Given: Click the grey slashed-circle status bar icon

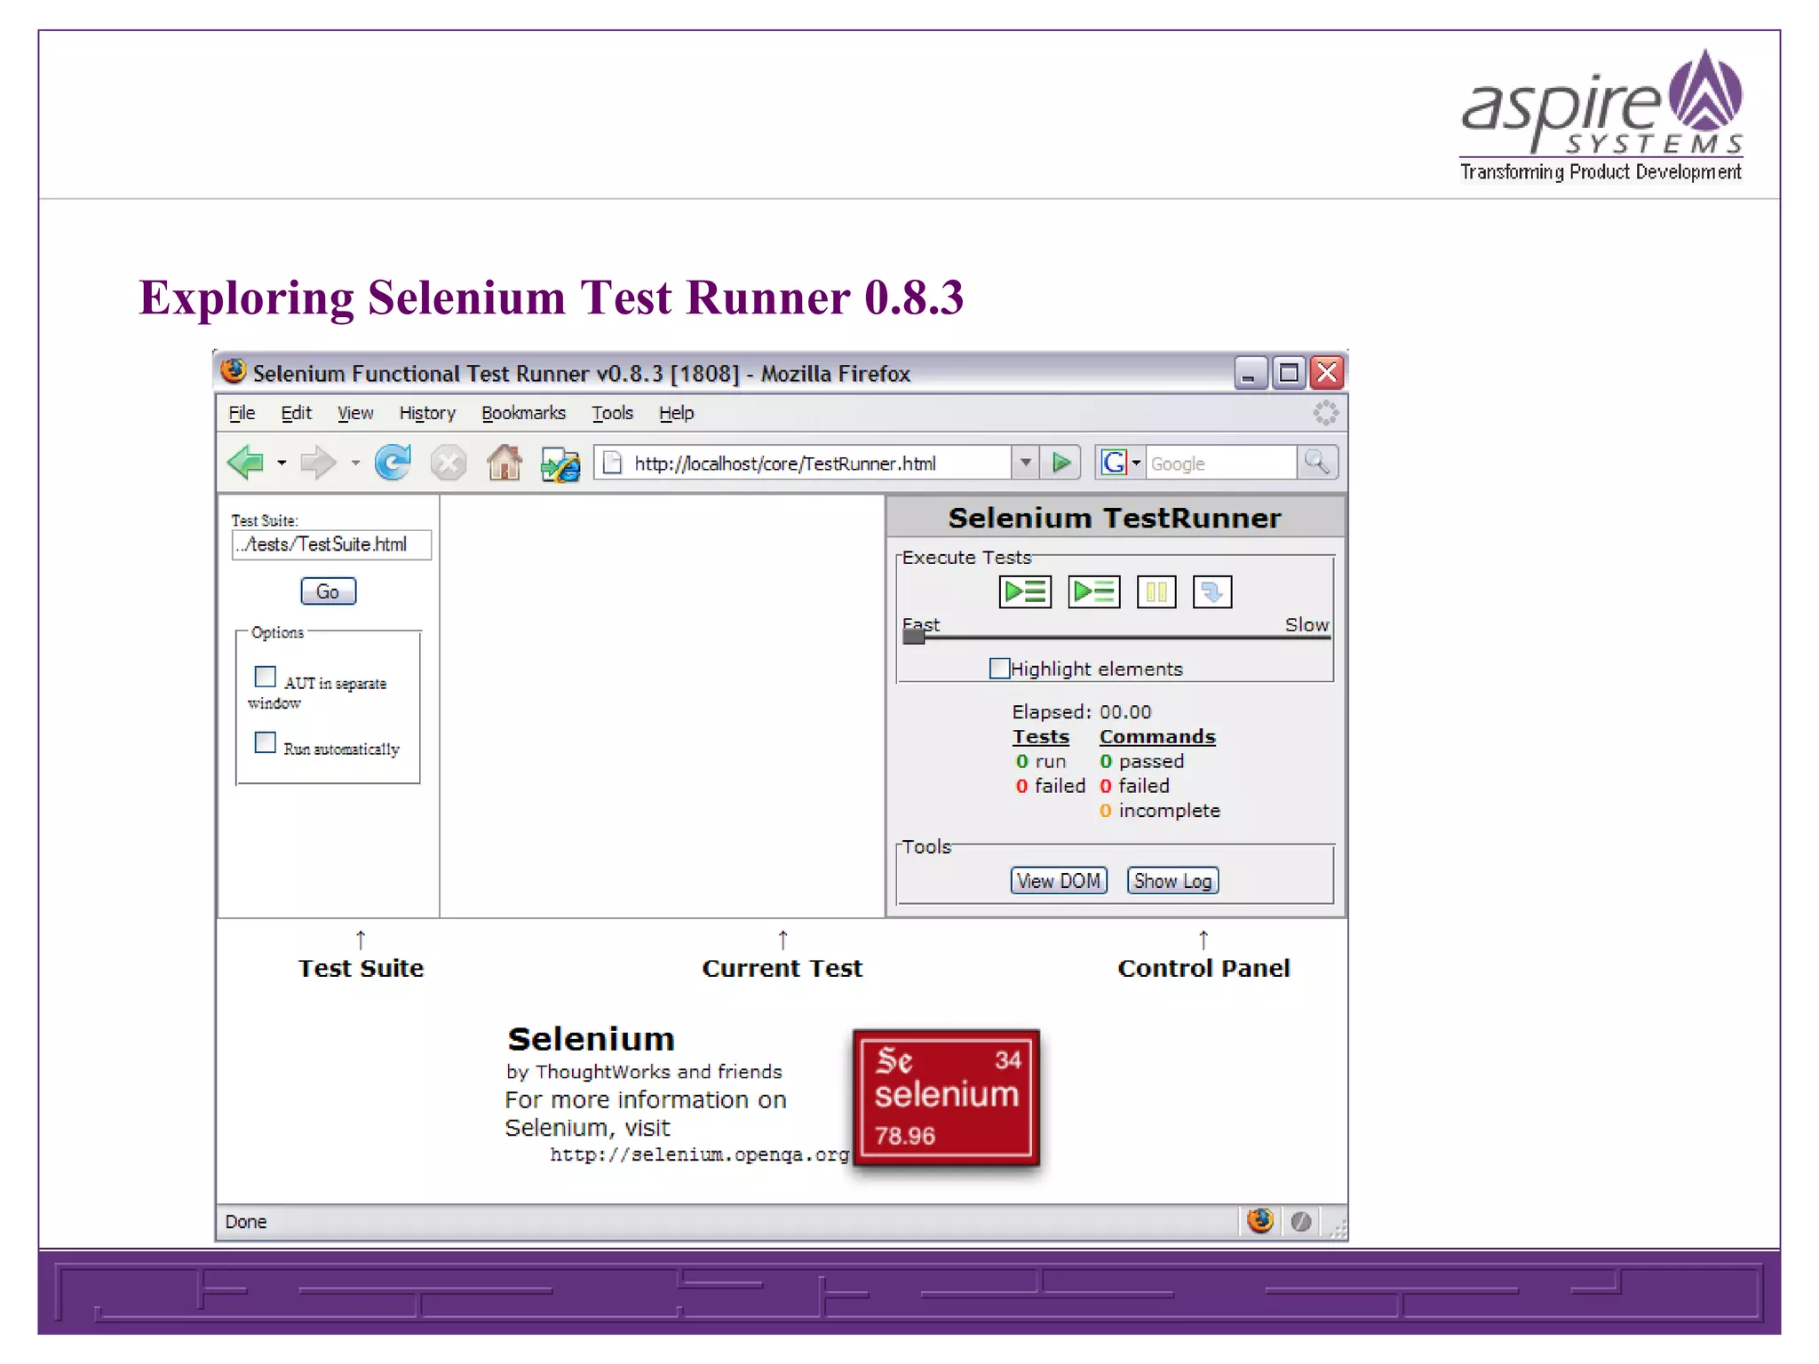Looking at the screenshot, I should point(1301,1222).
